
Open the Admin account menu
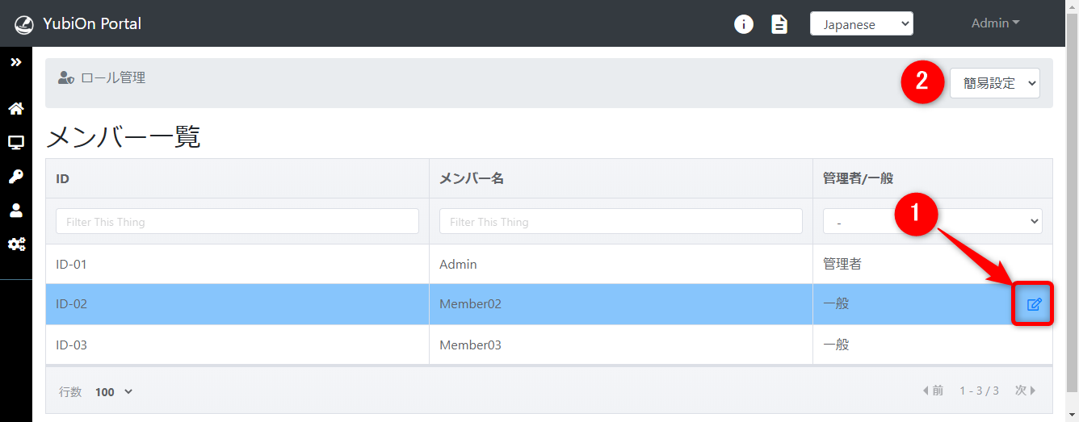point(995,23)
